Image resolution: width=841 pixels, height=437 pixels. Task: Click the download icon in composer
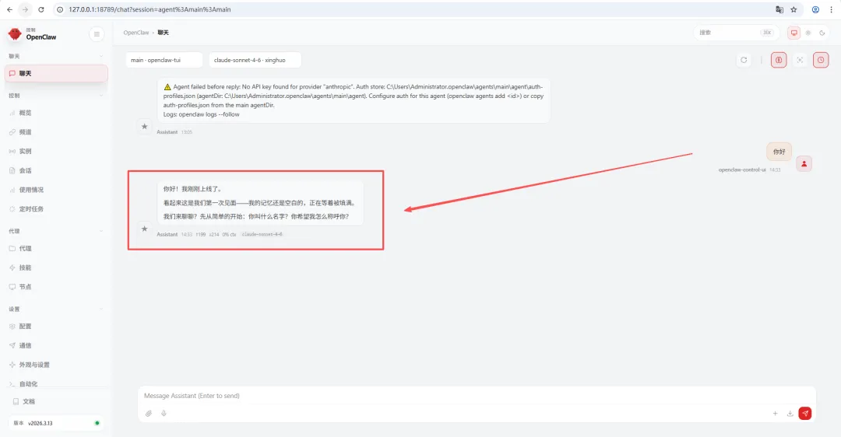tap(790, 414)
